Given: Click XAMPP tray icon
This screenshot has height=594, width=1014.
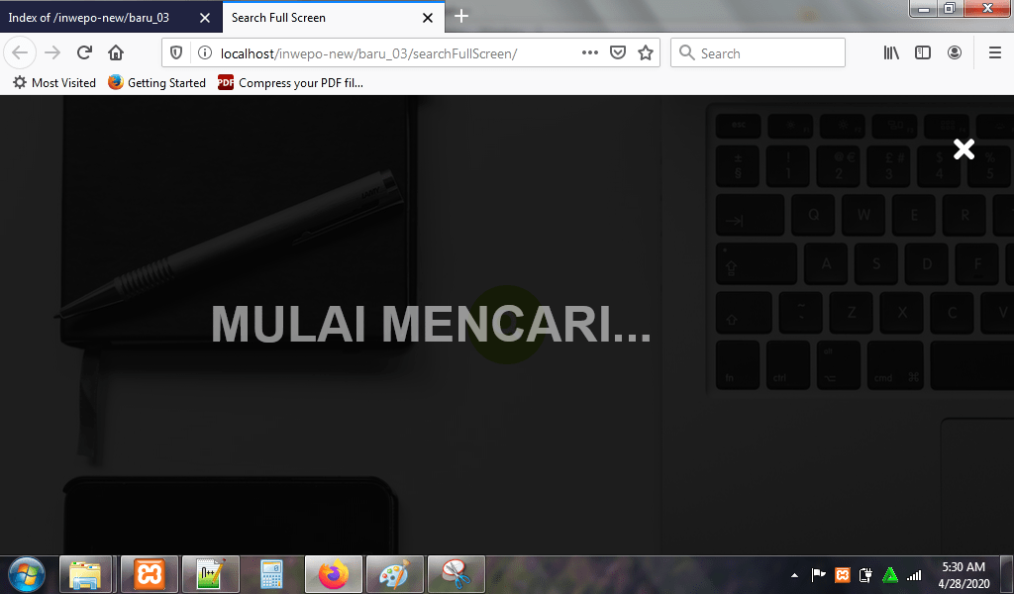Looking at the screenshot, I should click(842, 574).
